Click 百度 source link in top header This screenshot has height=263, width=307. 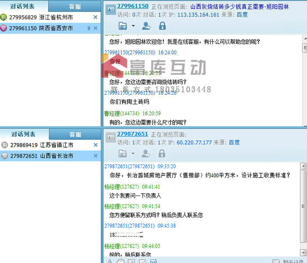click(x=242, y=14)
